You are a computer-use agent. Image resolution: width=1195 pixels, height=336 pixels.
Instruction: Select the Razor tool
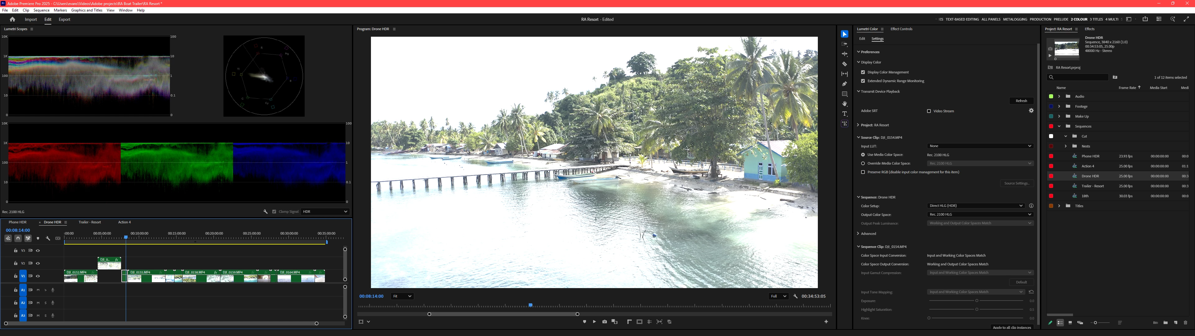pos(844,64)
